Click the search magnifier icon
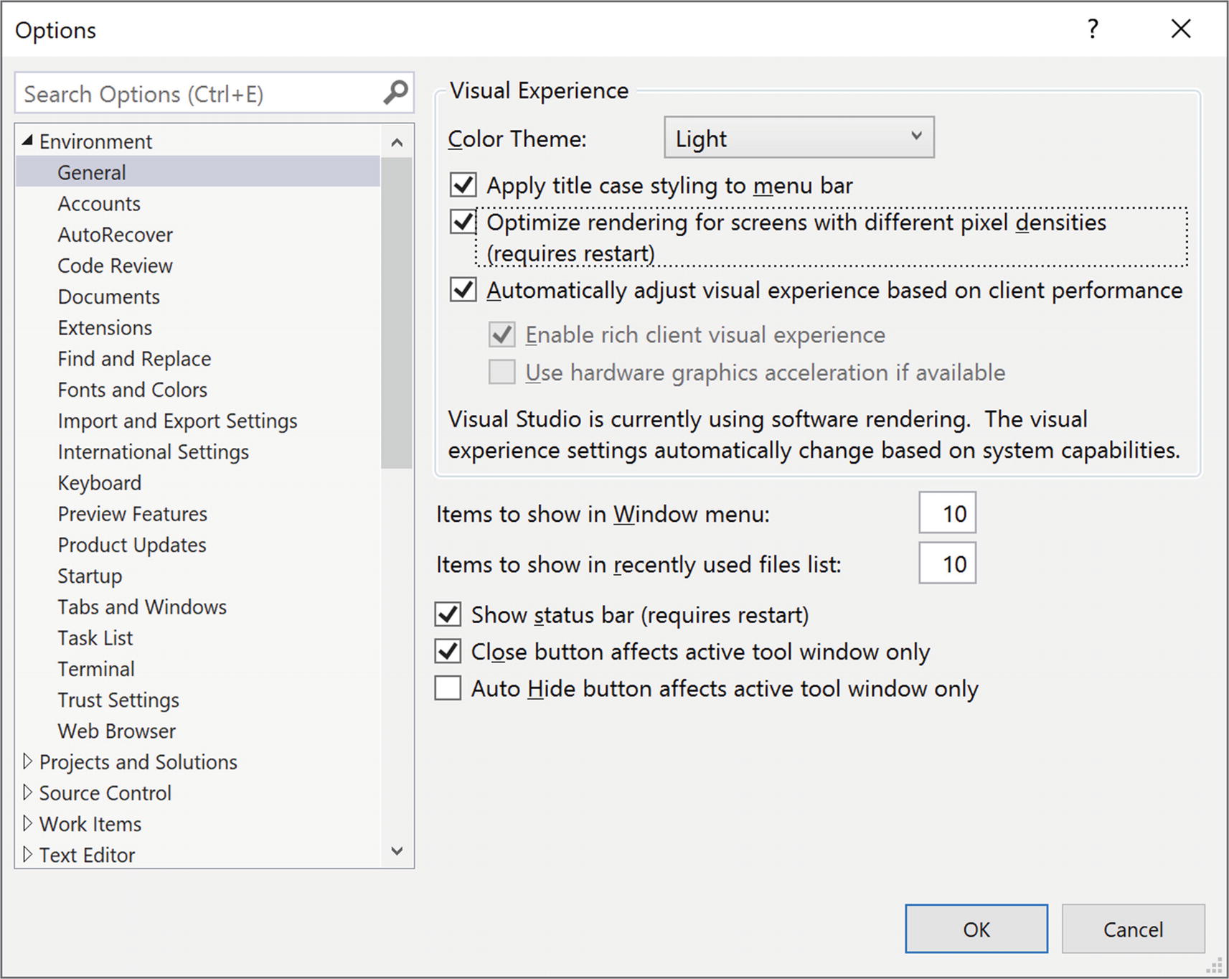This screenshot has height=979, width=1229. [395, 93]
